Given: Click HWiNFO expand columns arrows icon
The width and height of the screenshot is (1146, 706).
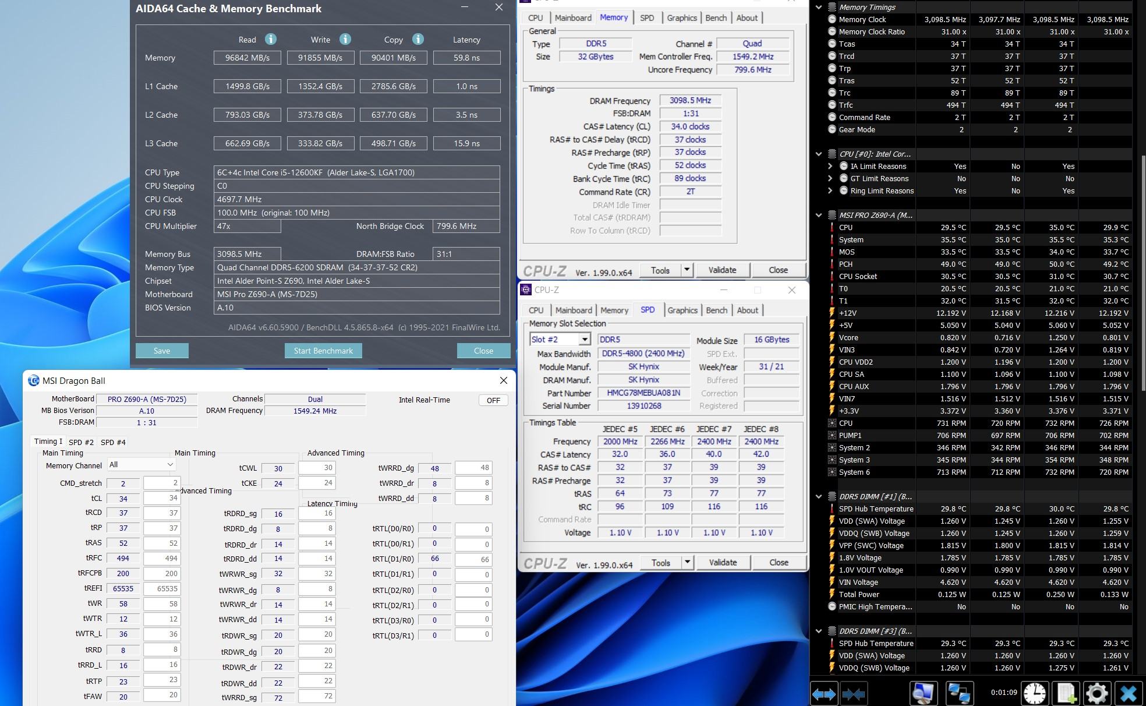Looking at the screenshot, I should pos(823,694).
